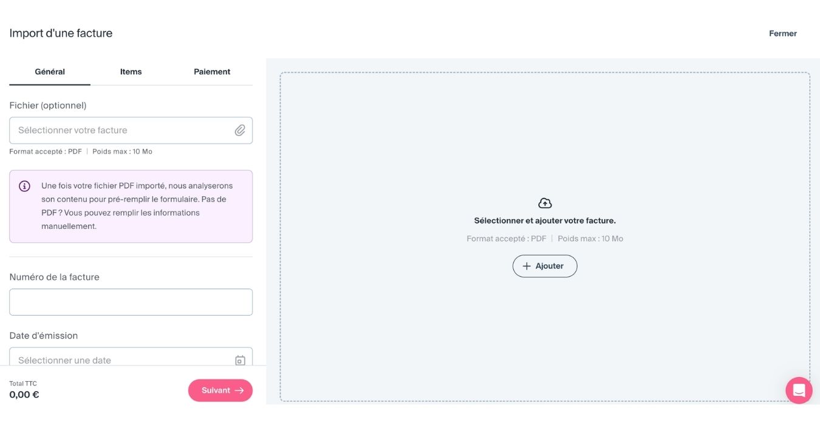
Task: Open the Sélectionner une date picker
Action: point(131,357)
